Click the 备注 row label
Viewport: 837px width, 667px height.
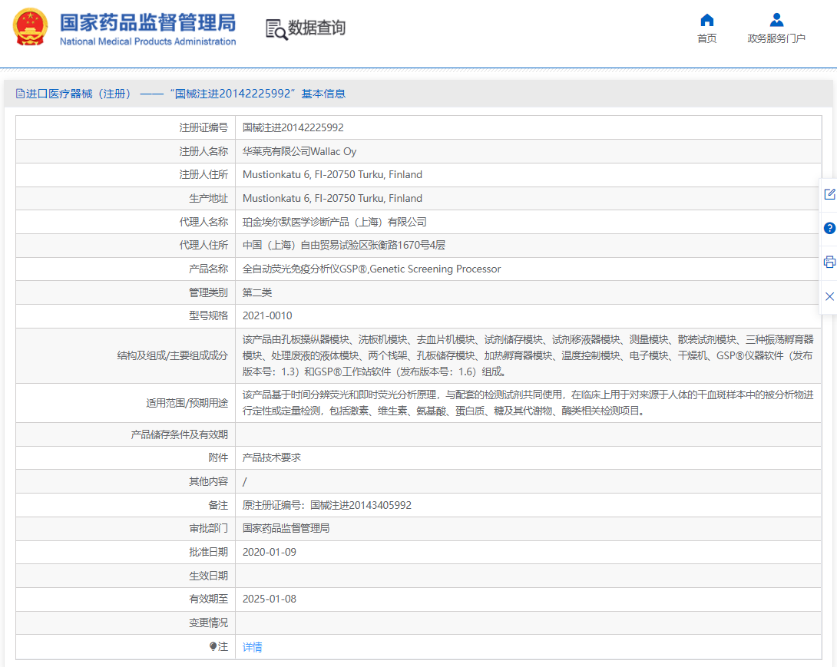(218, 505)
